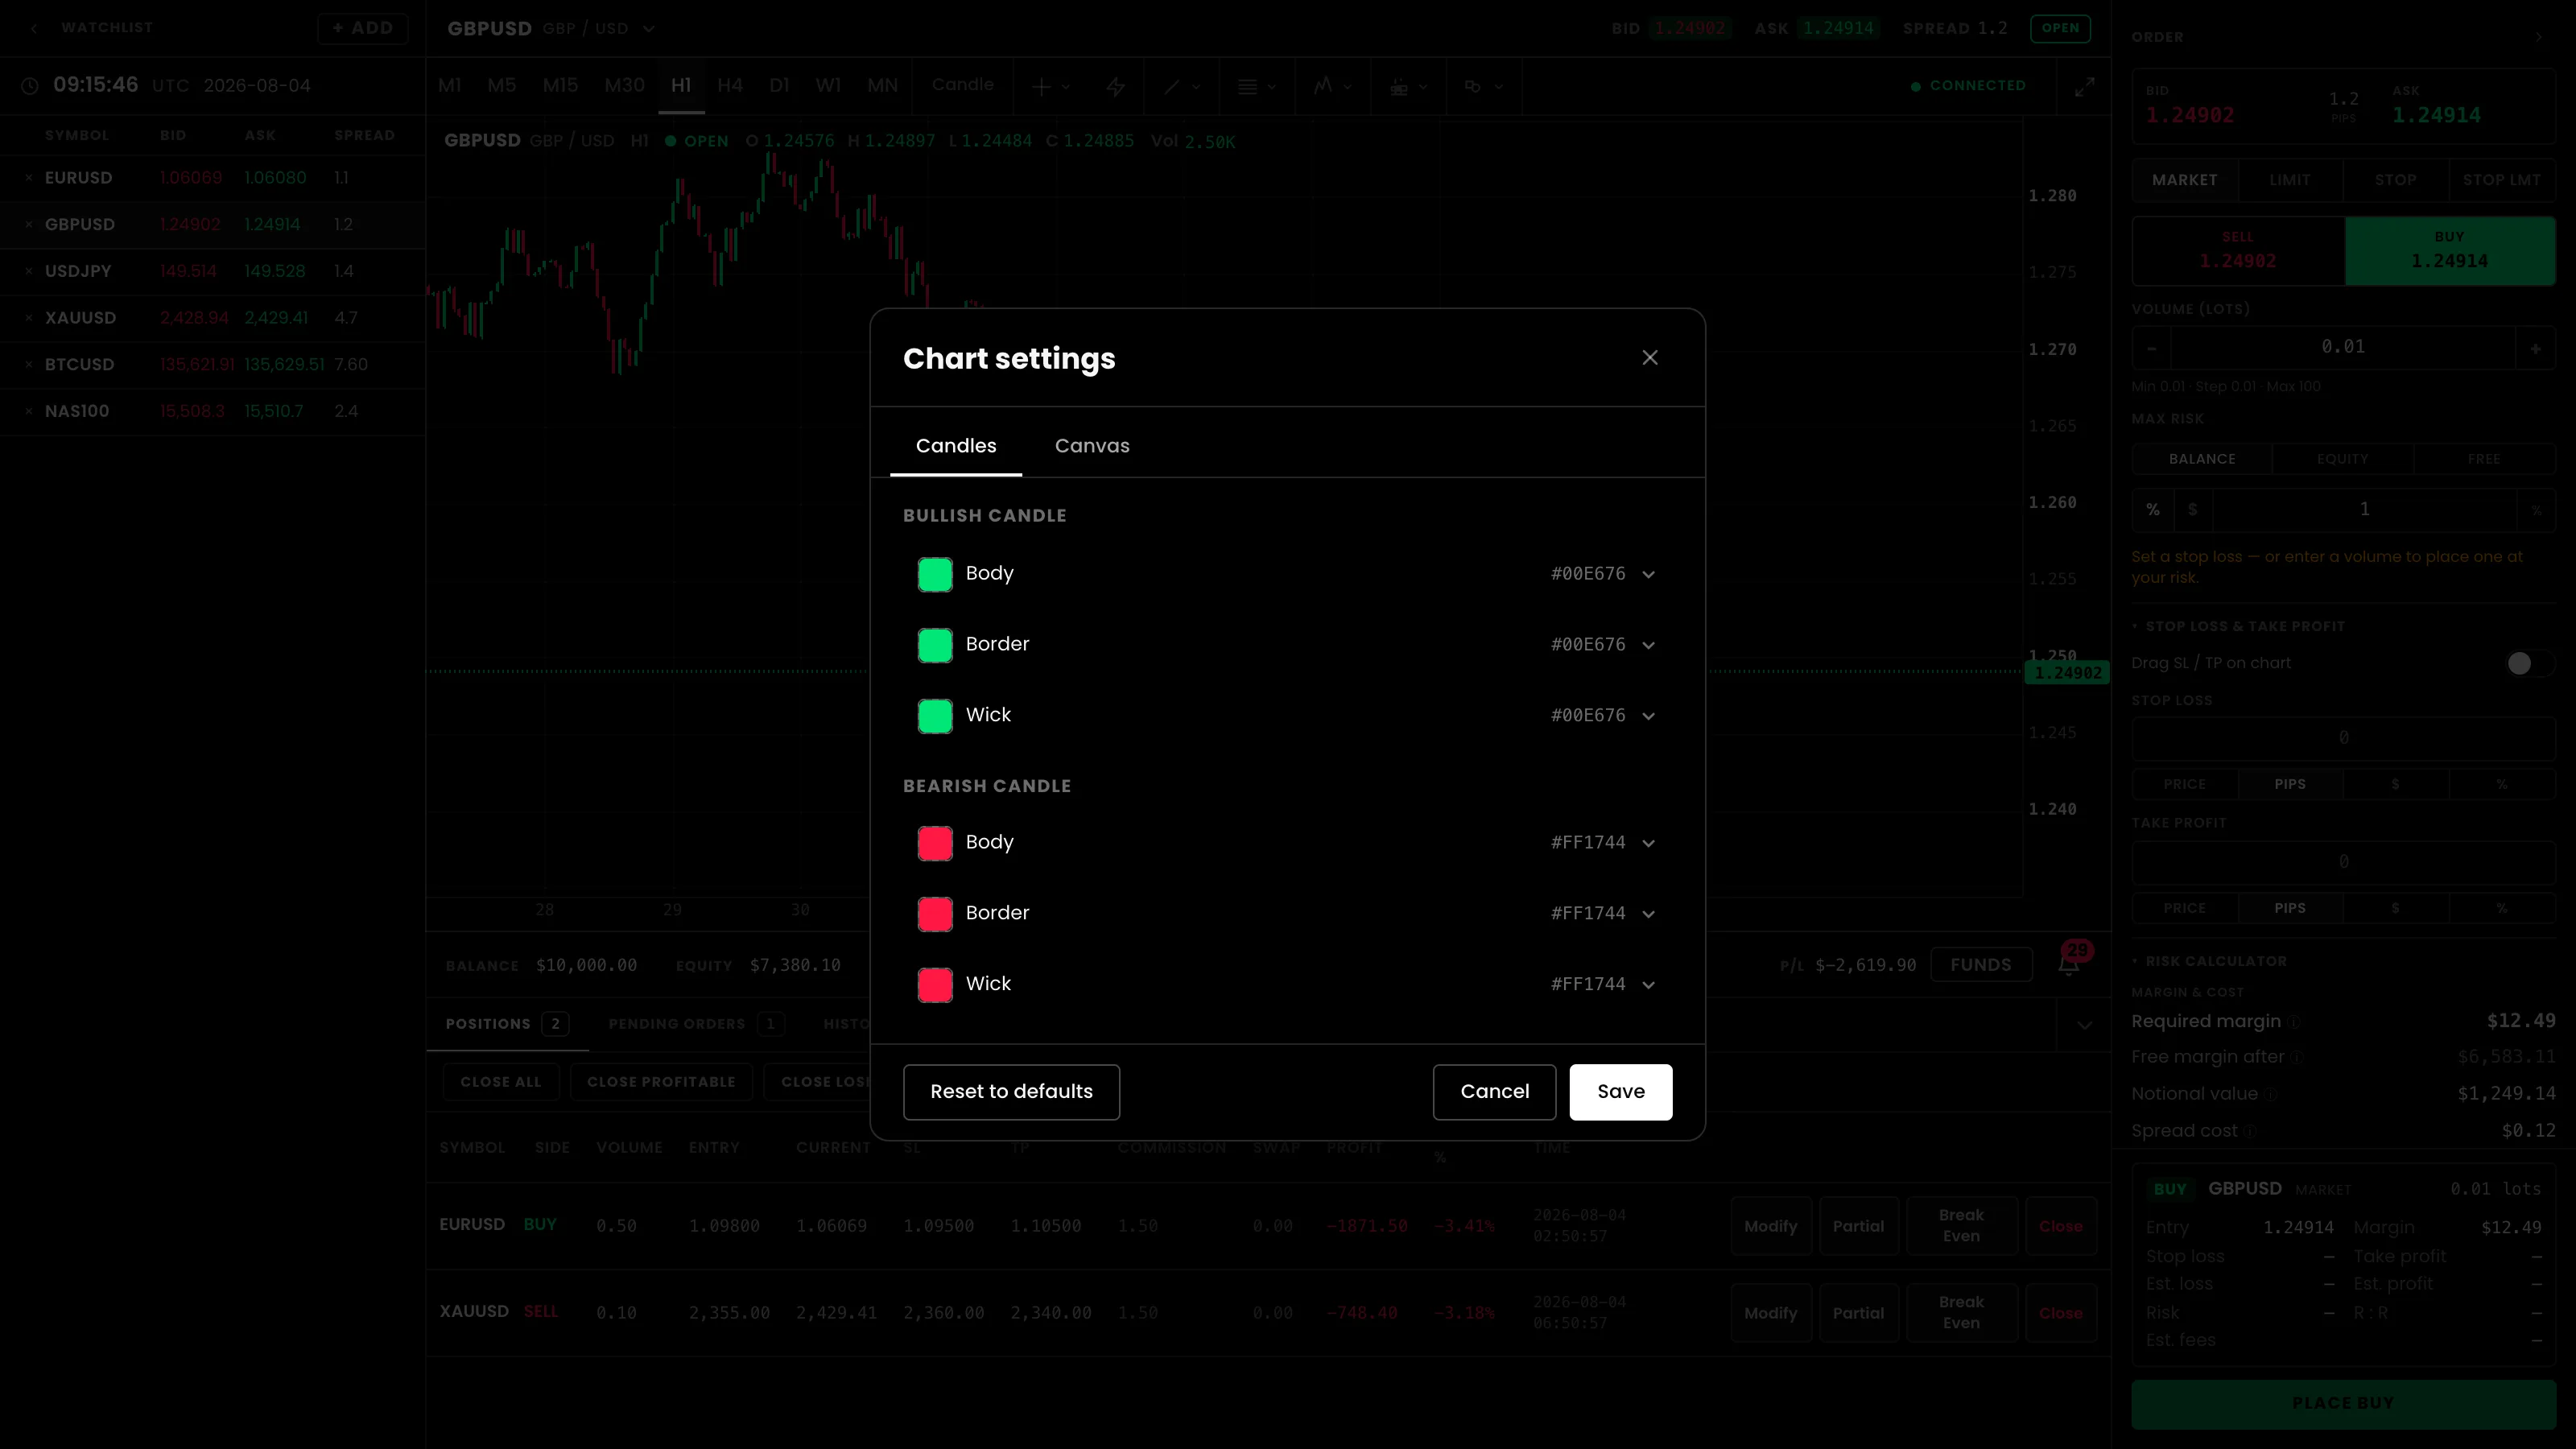Click the info icon next to Required margin

click(2295, 1022)
